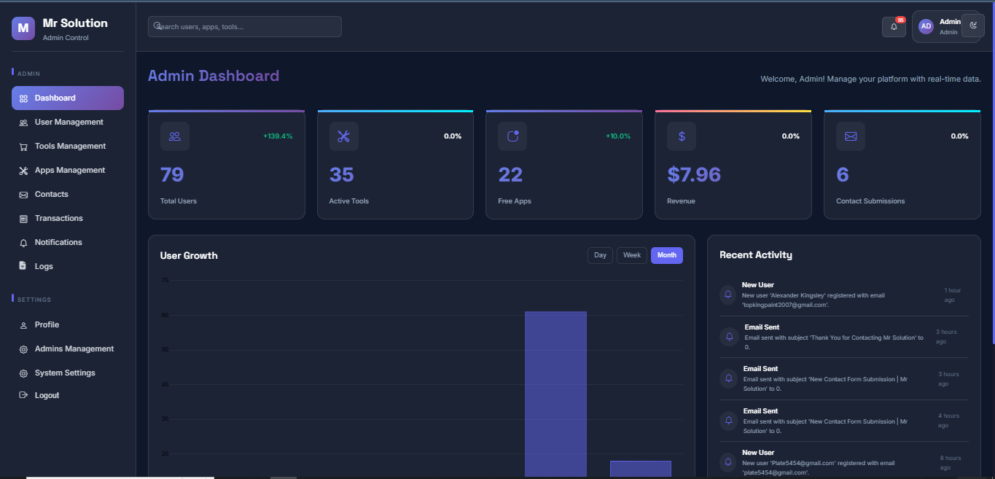Click the 22 Free Apps value
The height and width of the screenshot is (479, 995).
coord(510,175)
